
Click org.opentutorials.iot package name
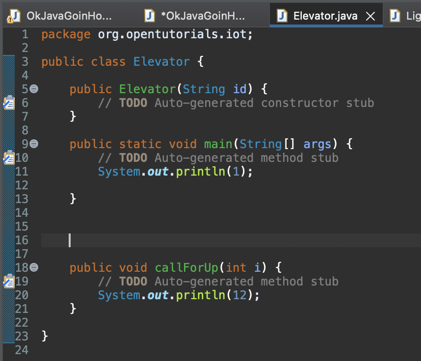172,34
